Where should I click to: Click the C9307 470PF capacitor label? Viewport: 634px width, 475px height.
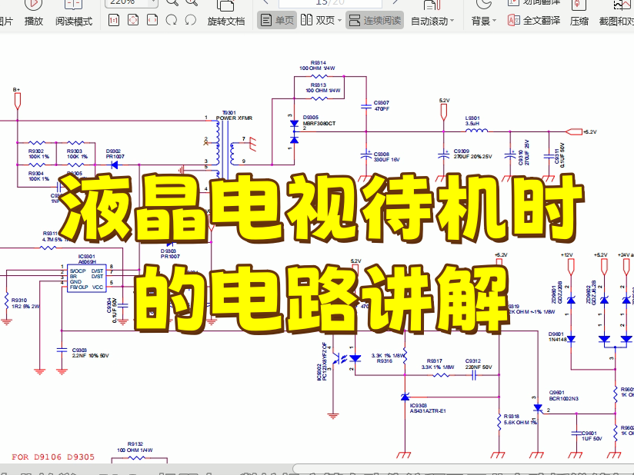click(382, 105)
